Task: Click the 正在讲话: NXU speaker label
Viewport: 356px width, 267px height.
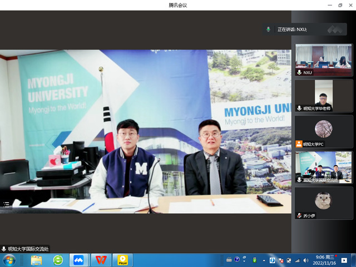Action: coord(292,29)
